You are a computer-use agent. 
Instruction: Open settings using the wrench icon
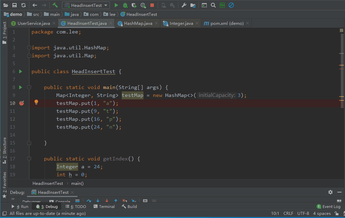tap(184, 5)
